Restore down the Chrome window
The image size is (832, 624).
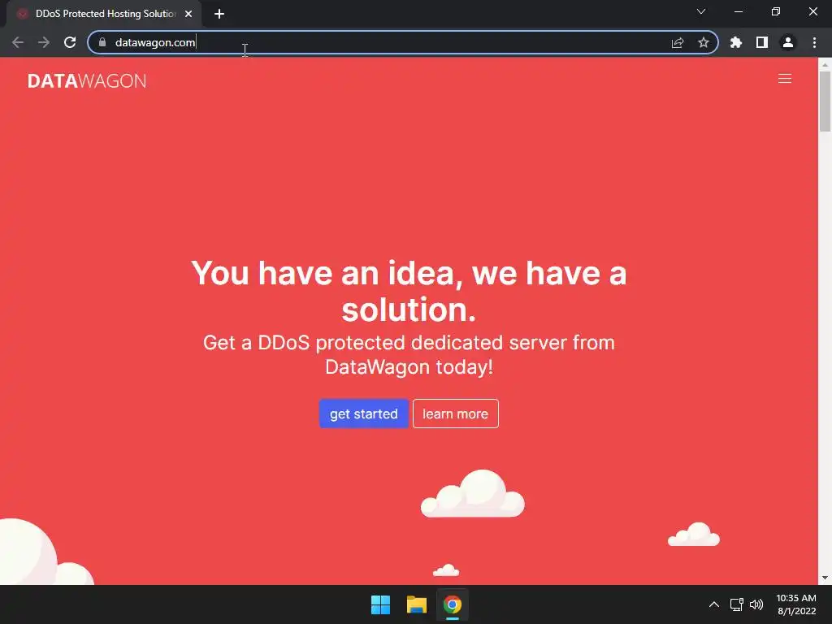[x=776, y=11]
